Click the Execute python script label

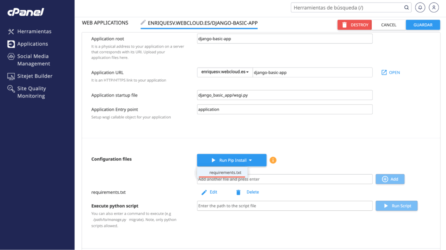115,206
